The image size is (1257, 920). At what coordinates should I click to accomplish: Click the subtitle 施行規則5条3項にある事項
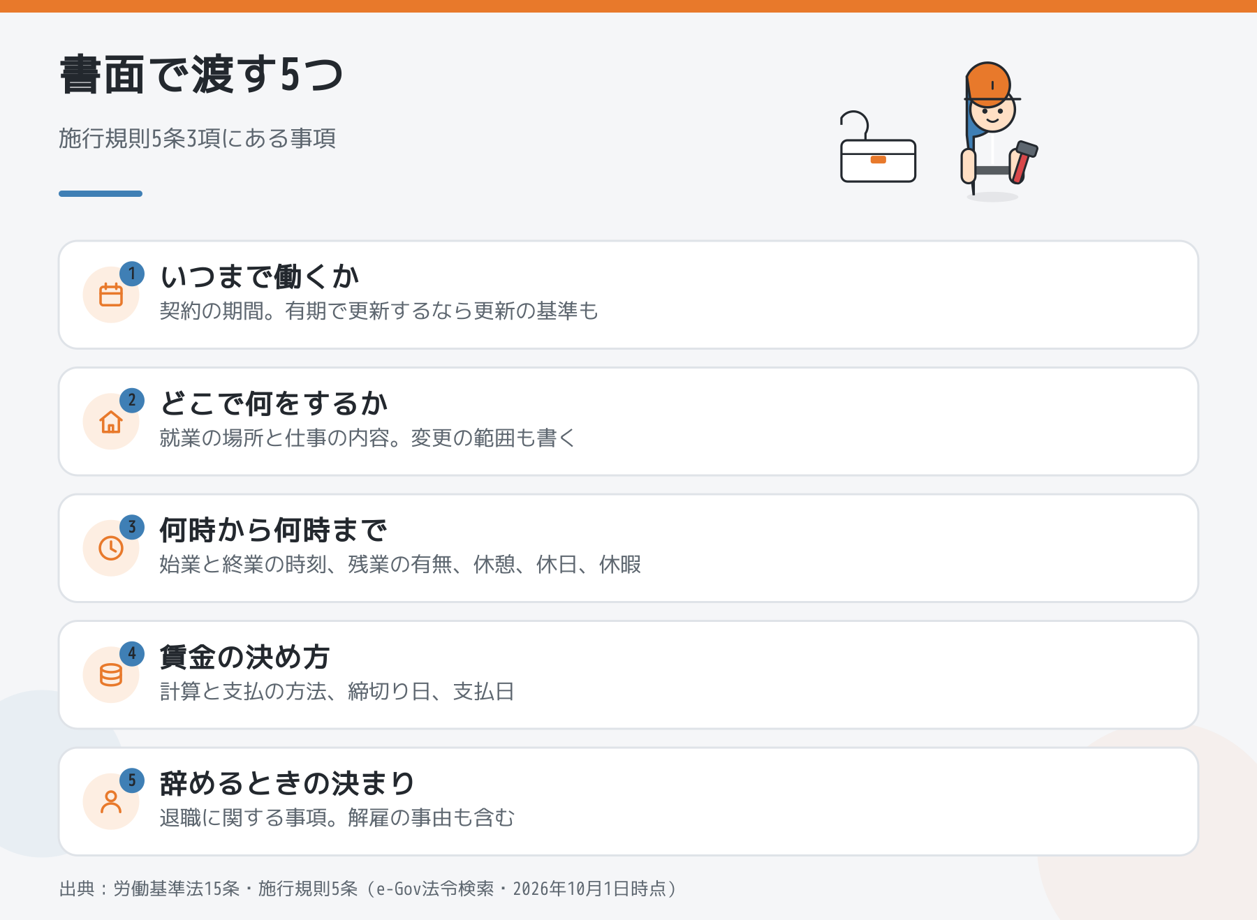pyautogui.click(x=198, y=138)
